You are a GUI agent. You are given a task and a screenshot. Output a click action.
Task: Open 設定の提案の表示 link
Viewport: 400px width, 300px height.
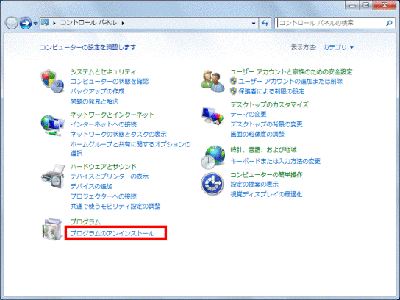(x=254, y=184)
